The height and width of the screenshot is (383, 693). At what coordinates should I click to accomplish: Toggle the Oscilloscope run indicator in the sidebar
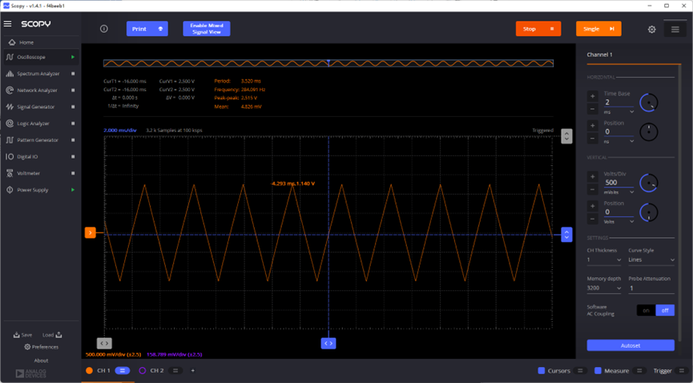pos(73,57)
